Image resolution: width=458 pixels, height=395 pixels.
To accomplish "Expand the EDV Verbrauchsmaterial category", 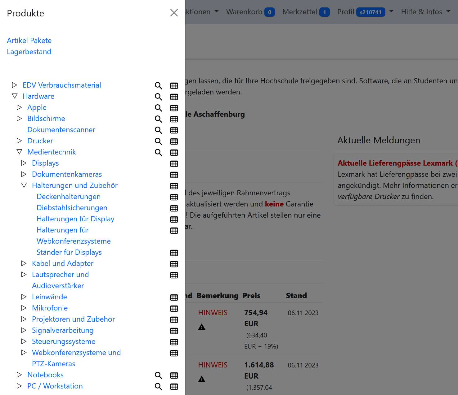I will pos(14,85).
